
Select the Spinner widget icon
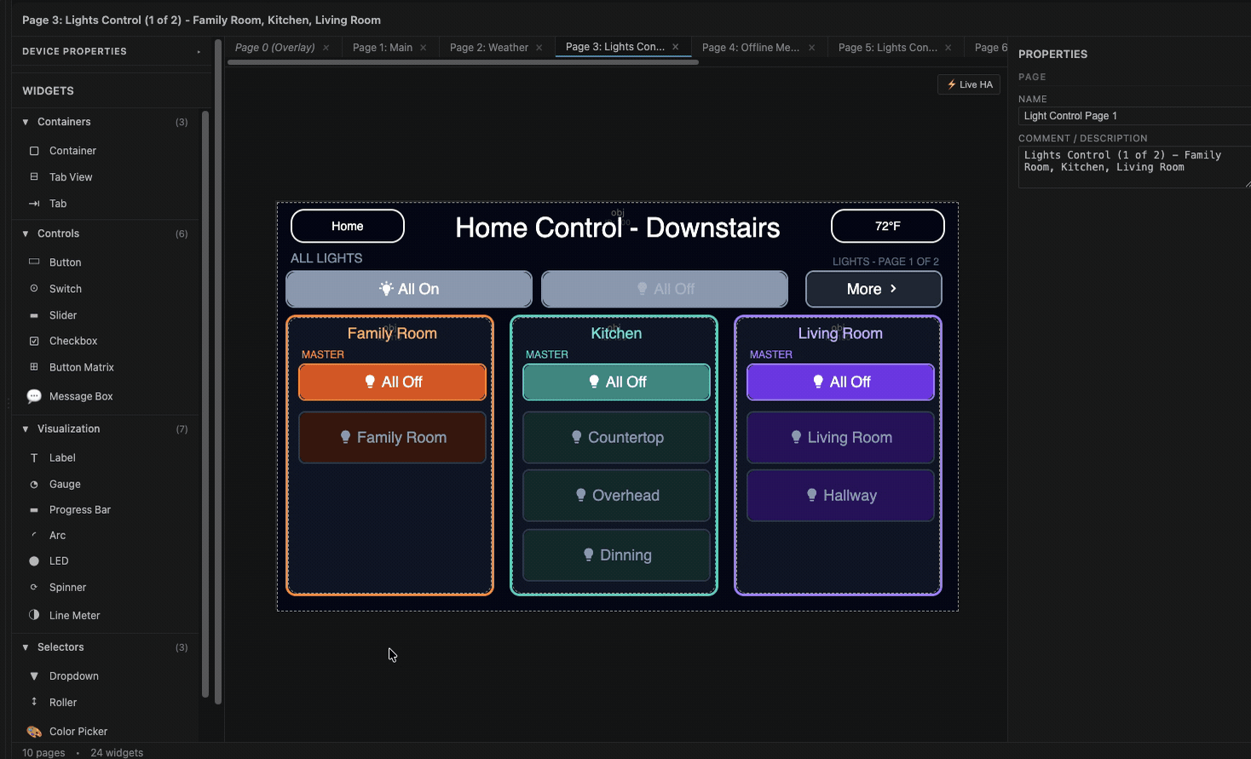click(x=34, y=587)
